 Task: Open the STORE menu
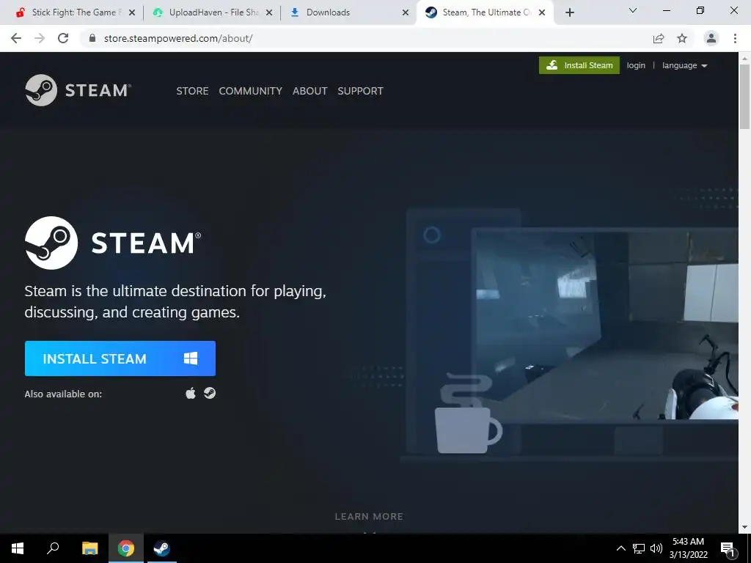[192, 91]
